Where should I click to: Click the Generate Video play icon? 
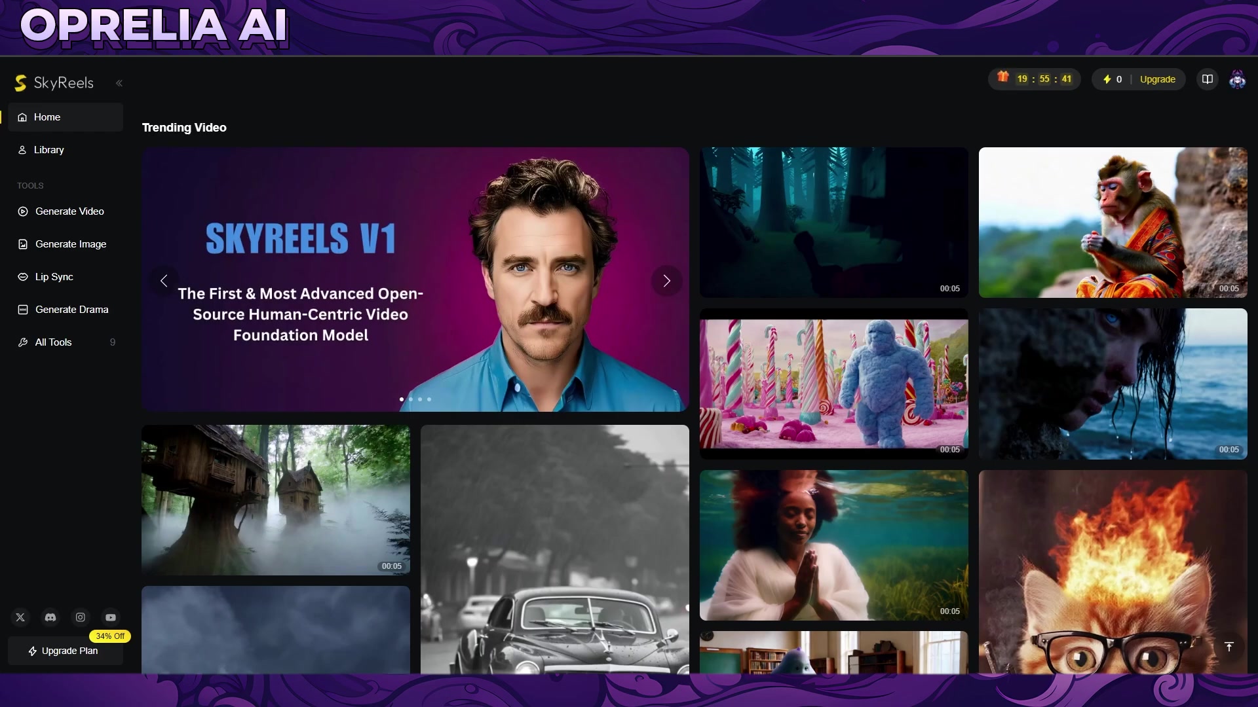(x=23, y=211)
